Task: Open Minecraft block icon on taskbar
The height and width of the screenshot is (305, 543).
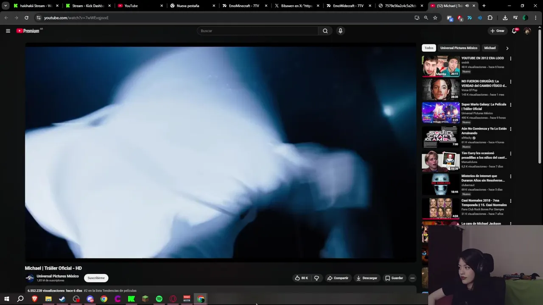Action: tap(146, 299)
